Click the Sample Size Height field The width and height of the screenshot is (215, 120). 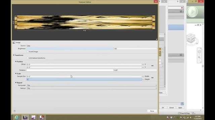[x=84, y=79]
